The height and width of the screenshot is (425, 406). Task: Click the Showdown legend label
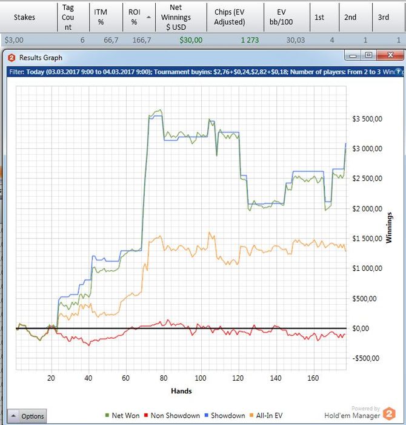[228, 415]
